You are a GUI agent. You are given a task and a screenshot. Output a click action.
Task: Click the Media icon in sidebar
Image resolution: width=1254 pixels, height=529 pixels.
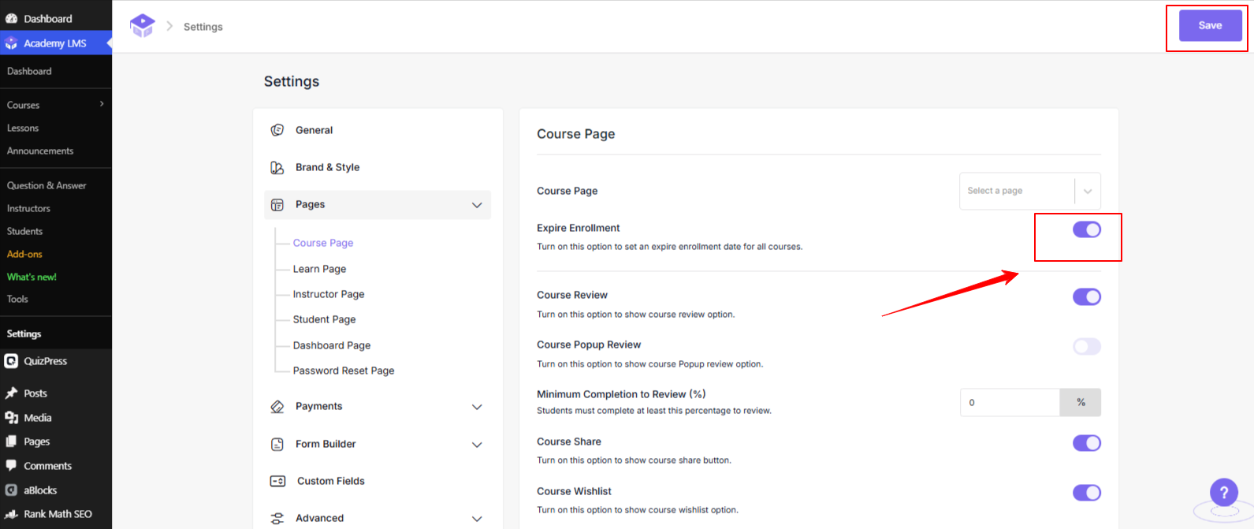11,418
